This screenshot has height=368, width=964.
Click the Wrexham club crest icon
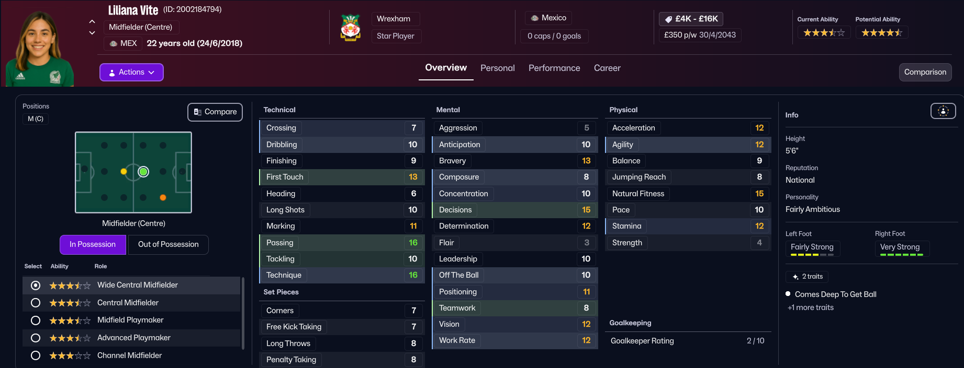350,28
